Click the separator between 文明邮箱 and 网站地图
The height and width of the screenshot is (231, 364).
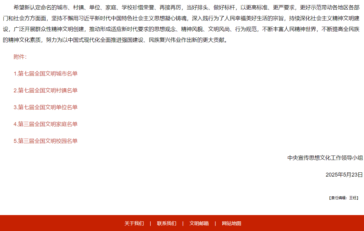[215, 223]
